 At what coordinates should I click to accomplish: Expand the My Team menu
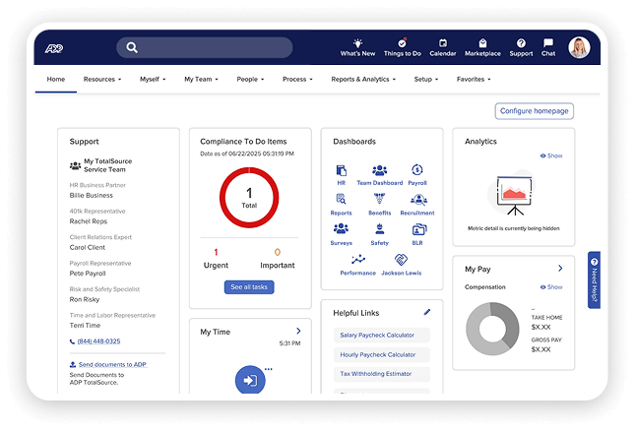201,80
